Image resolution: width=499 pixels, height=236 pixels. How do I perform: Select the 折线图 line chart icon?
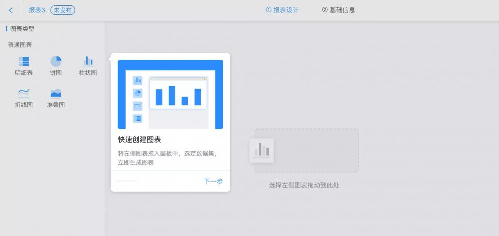pos(24,93)
